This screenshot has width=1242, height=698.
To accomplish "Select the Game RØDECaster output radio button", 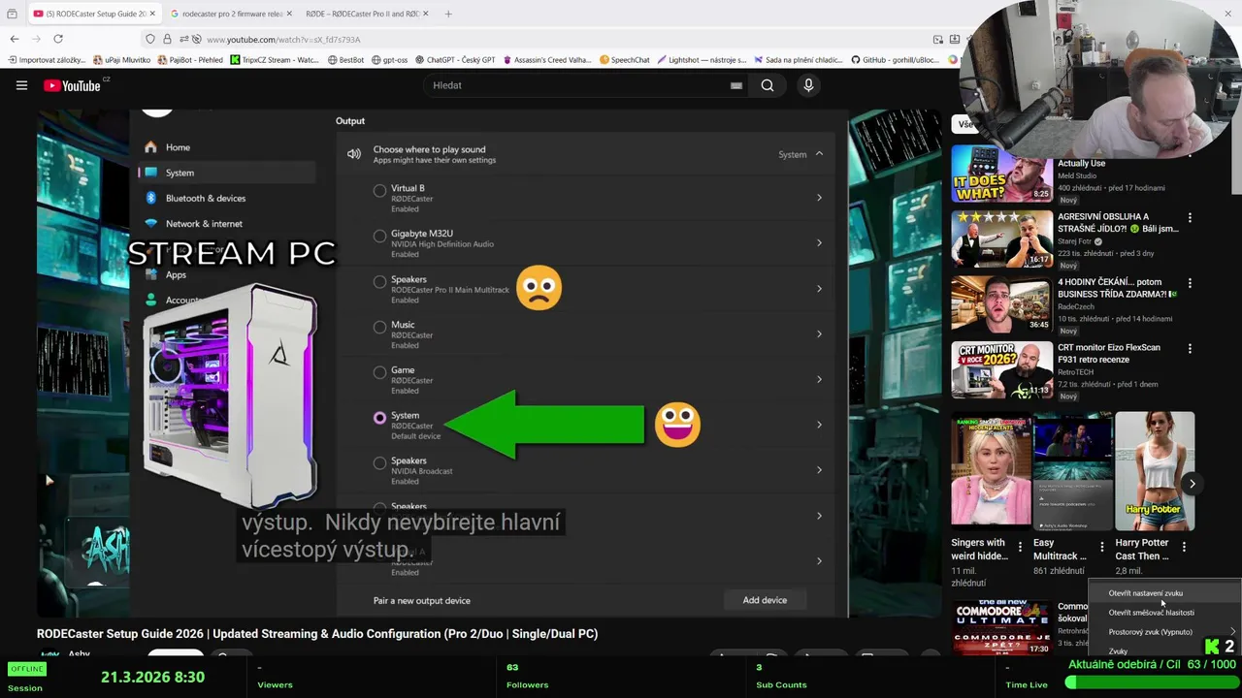I will (379, 372).
